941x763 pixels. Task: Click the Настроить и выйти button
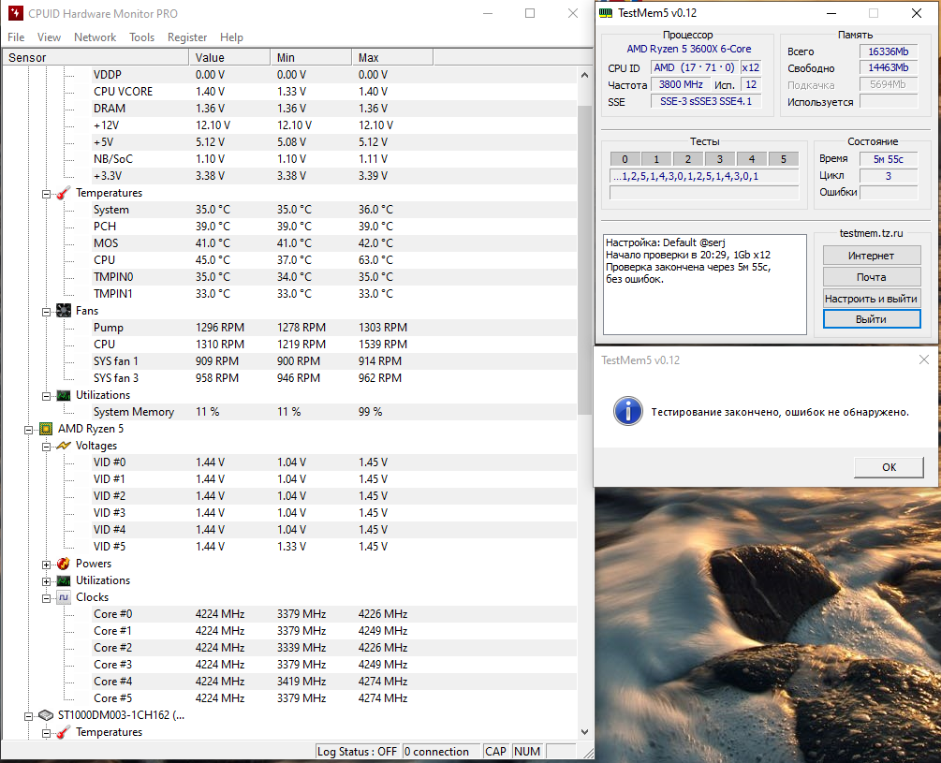click(x=872, y=298)
